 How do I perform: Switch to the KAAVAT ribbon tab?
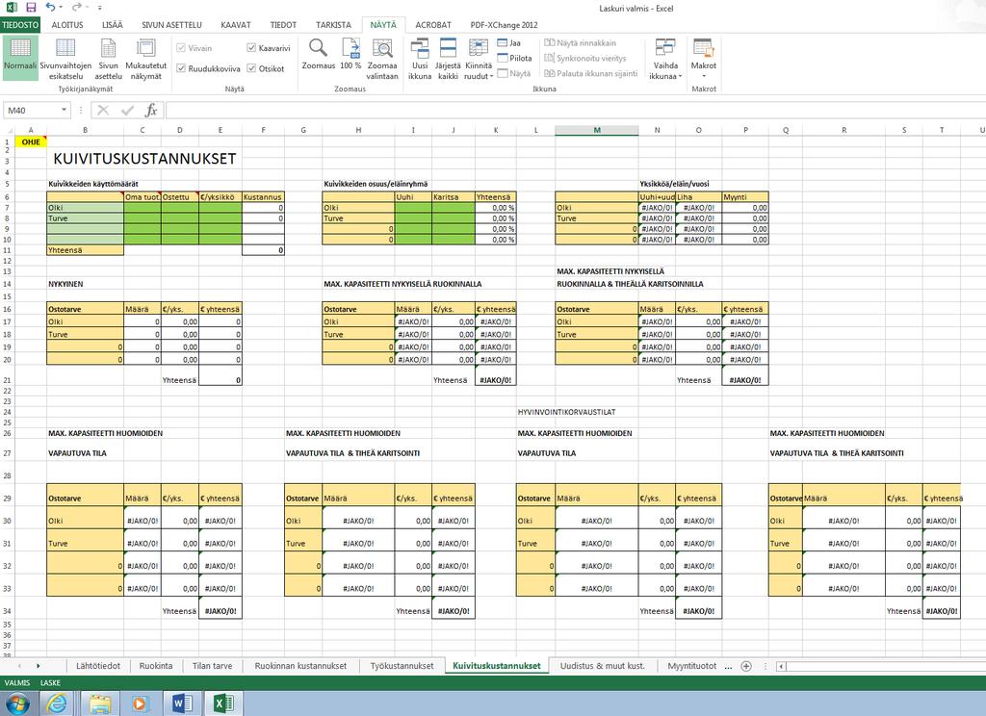tap(236, 25)
